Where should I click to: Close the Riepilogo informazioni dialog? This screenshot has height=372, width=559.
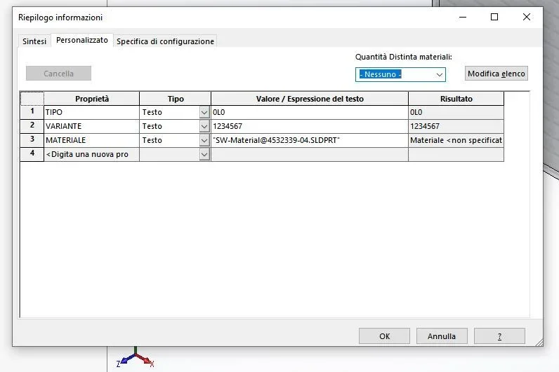click(x=527, y=17)
